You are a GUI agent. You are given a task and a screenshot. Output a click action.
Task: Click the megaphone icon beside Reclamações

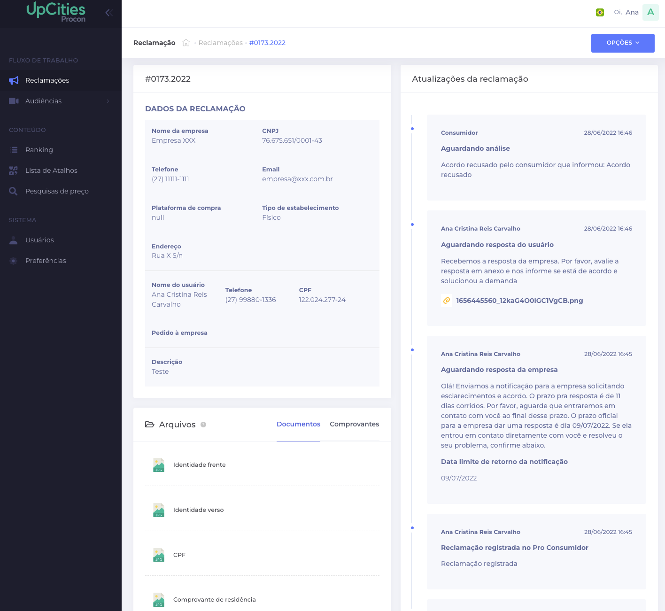(x=14, y=80)
